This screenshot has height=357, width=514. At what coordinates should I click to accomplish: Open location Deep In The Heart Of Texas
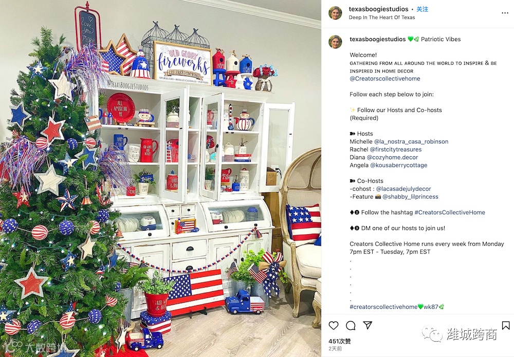coord(382,17)
